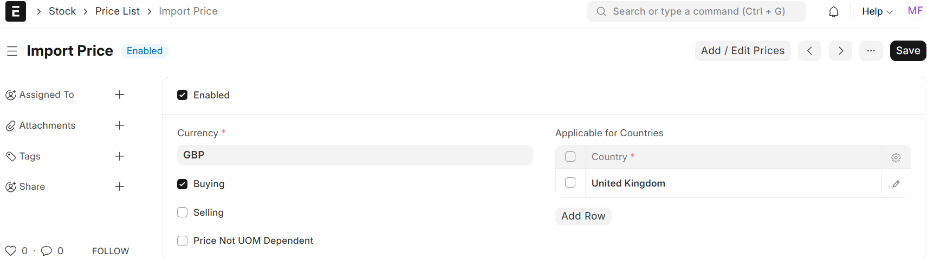Uncheck the Enabled checkbox

pyautogui.click(x=183, y=95)
